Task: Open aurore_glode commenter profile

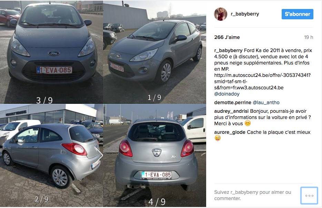Action: point(230,132)
